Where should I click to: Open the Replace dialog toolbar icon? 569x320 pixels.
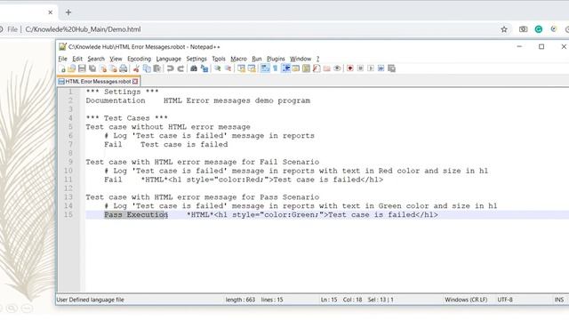204,68
